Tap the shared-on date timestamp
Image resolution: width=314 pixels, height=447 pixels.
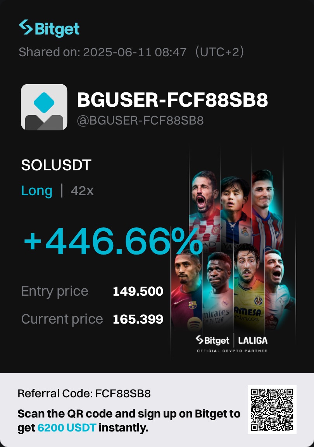131,52
